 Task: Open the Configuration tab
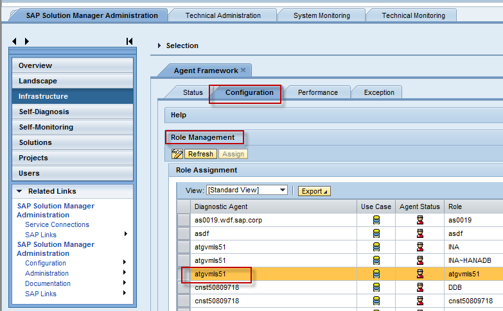click(249, 92)
